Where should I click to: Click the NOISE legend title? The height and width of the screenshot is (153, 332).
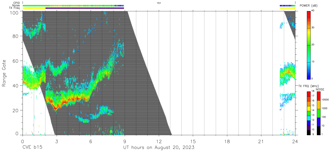click(320, 89)
